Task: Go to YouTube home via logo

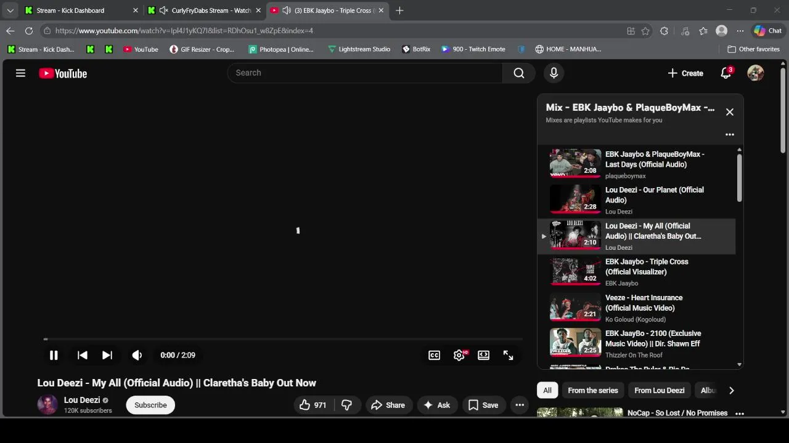Action: point(63,73)
